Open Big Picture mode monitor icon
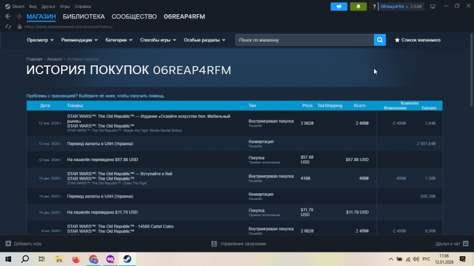The width and height of the screenshot is (474, 266). (433, 6)
